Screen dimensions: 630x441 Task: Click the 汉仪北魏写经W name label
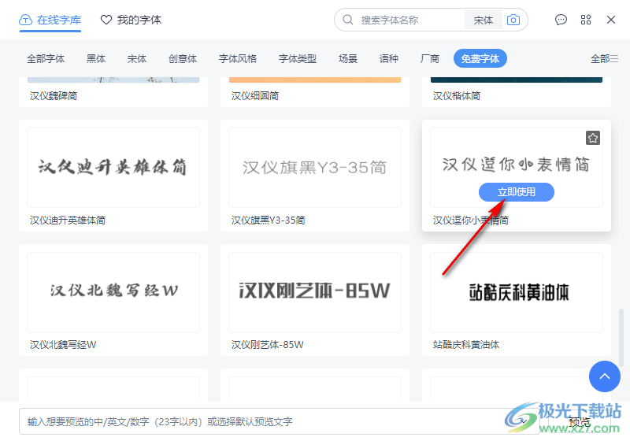click(x=63, y=345)
